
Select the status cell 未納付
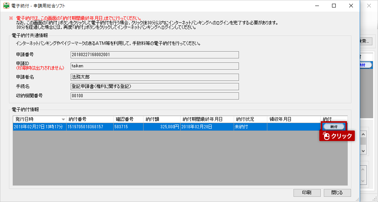click(251, 127)
